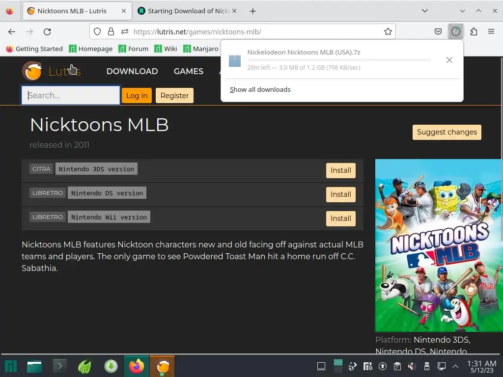Open the Pocket save icon
503x377 pixels.
[438, 31]
